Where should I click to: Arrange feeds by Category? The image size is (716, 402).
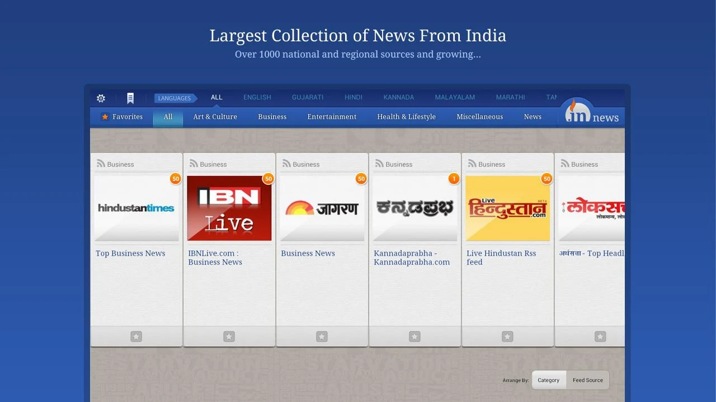548,380
